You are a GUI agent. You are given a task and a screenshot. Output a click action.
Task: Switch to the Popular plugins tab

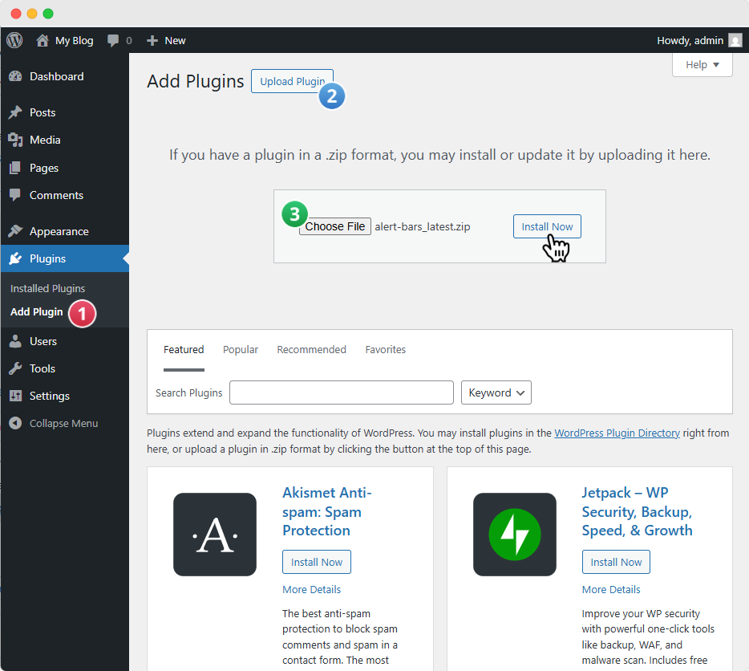point(241,350)
